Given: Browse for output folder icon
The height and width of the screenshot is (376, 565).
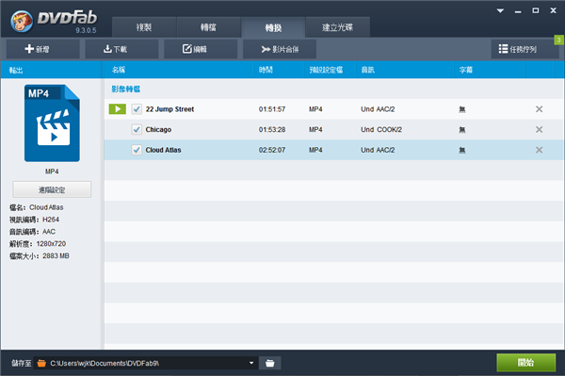Looking at the screenshot, I should [270, 363].
